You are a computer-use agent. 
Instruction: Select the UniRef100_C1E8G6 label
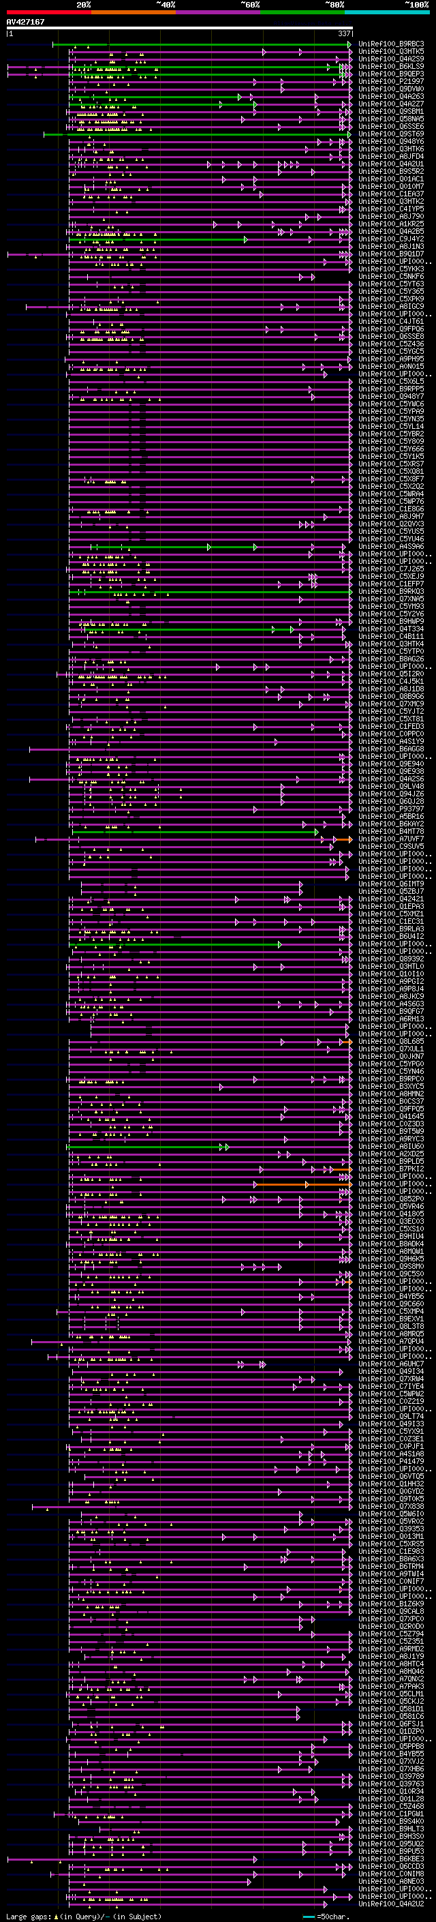click(391, 509)
